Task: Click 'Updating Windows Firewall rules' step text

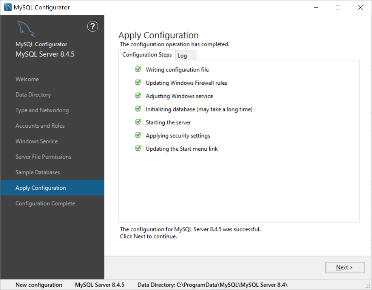Action: pos(187,83)
